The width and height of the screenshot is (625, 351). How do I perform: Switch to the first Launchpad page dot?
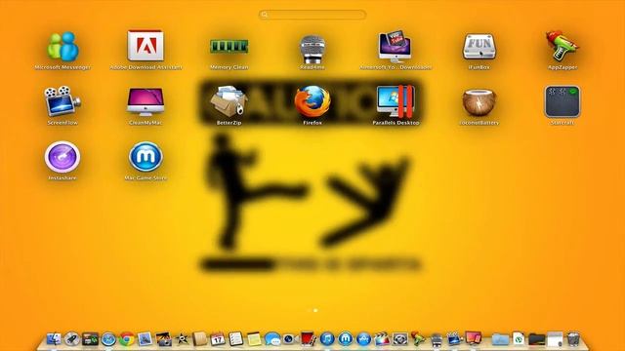click(309, 310)
